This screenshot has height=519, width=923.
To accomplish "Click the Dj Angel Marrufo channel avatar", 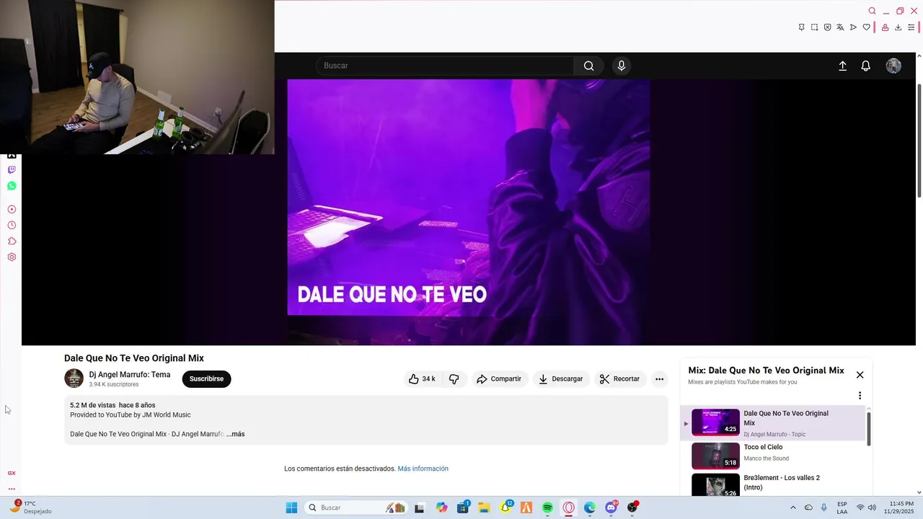I will (74, 378).
